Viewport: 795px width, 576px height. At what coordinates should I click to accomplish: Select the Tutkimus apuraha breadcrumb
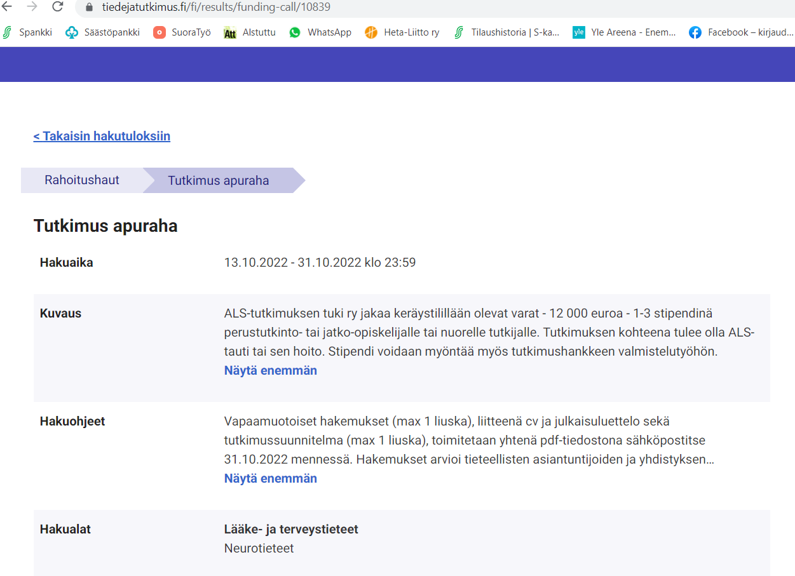point(219,180)
